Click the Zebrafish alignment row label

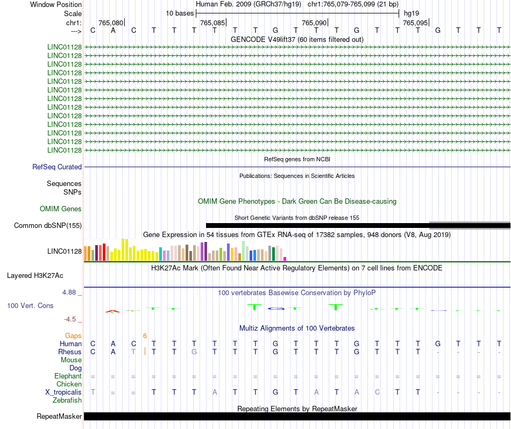click(x=67, y=400)
